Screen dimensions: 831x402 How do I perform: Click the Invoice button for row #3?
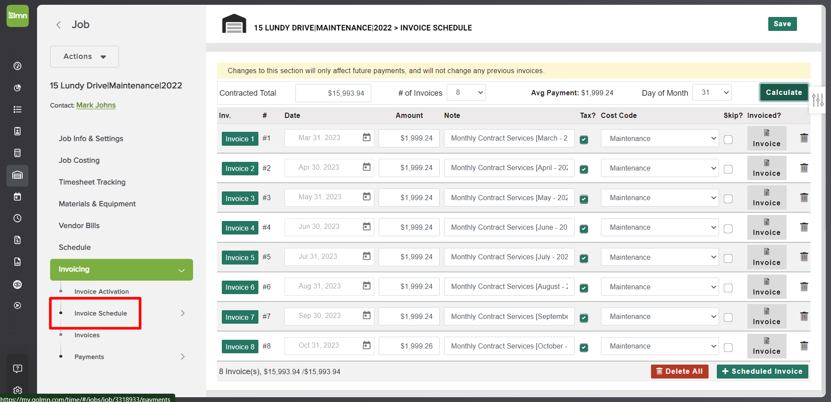click(767, 198)
